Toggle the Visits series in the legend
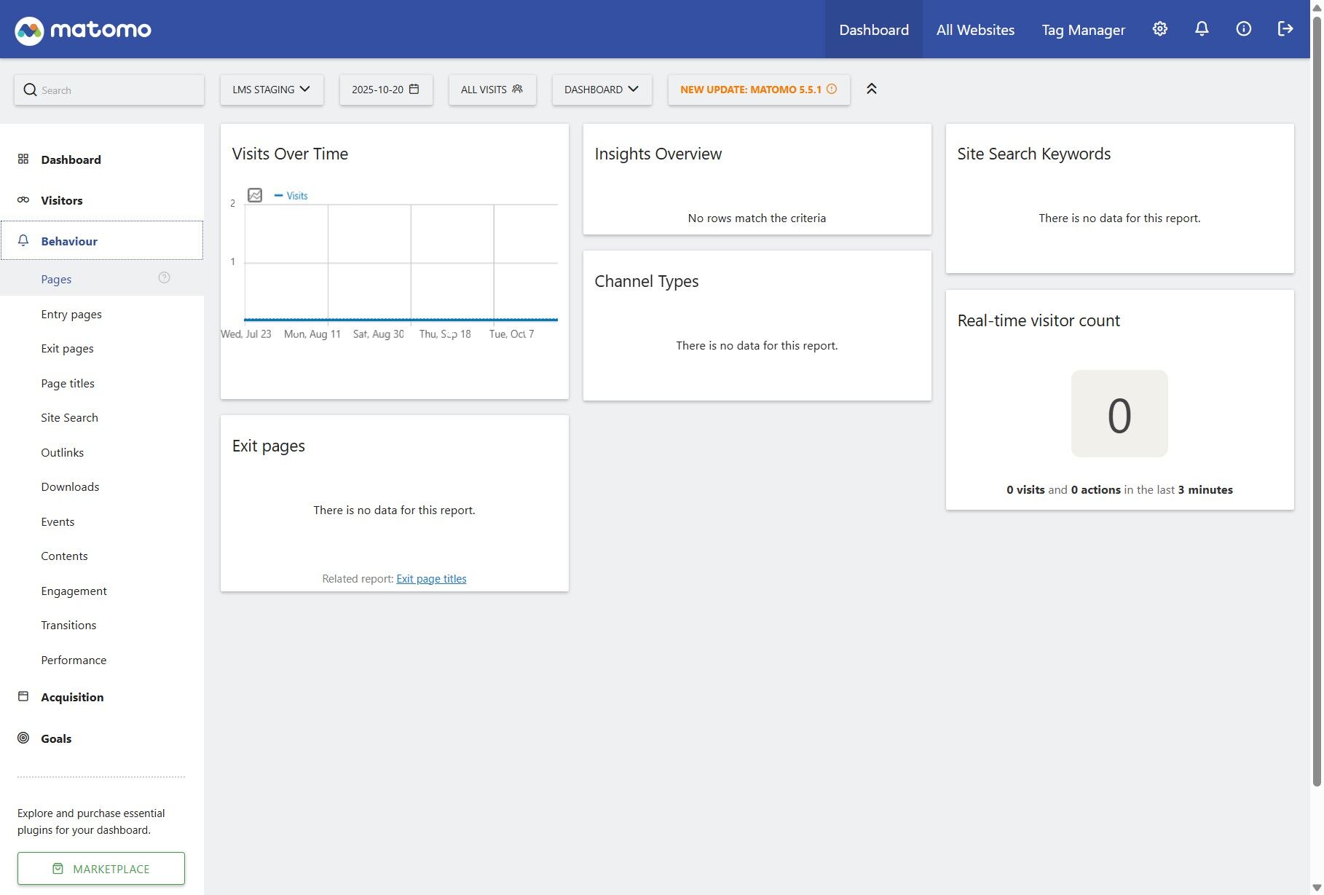The width and height of the screenshot is (1324, 895). [x=291, y=196]
